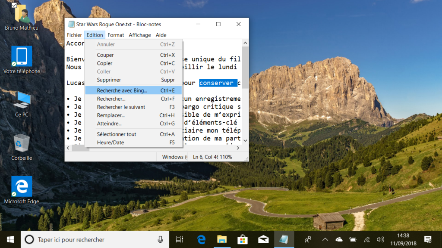The image size is (442, 248).
Task: Choose Rechercher le suivant menu entry
Action: click(134, 107)
